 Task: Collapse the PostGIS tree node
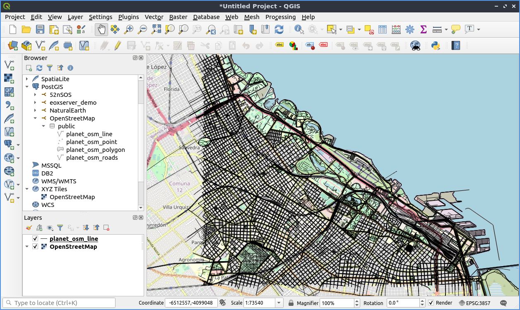coord(27,87)
